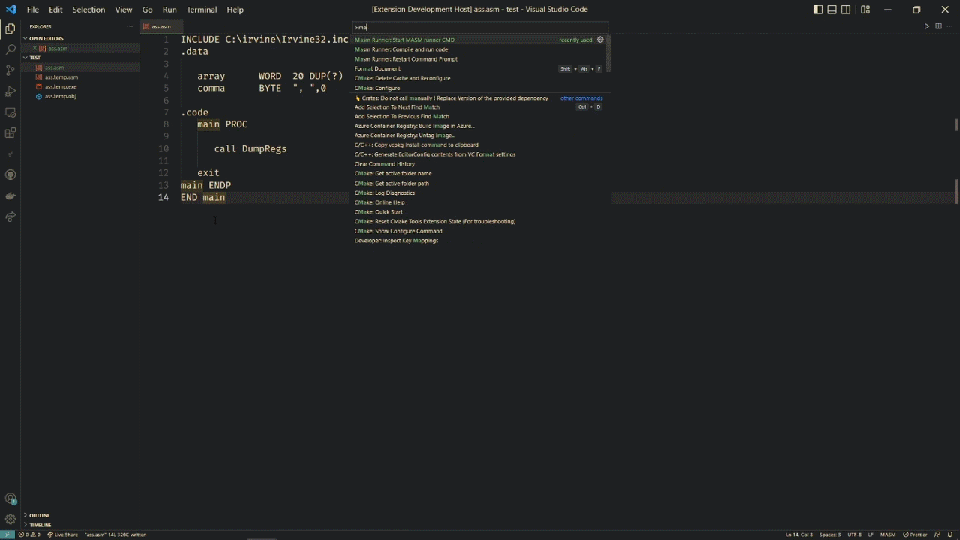Viewport: 960px width, 540px height.
Task: Close ass.asm in Open Editors
Action: (x=34, y=48)
